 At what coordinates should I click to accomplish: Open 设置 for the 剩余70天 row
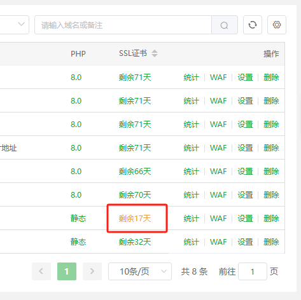pos(245,195)
